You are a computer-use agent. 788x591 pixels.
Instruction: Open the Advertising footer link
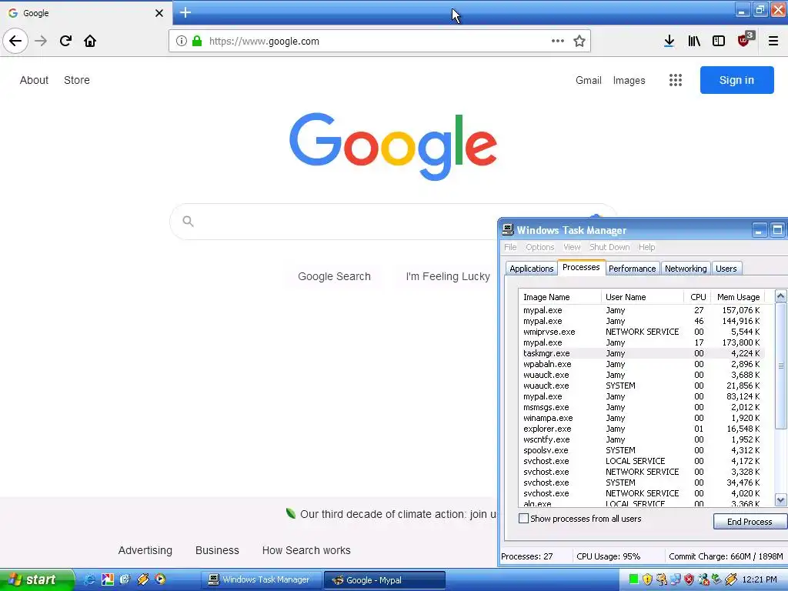145,550
